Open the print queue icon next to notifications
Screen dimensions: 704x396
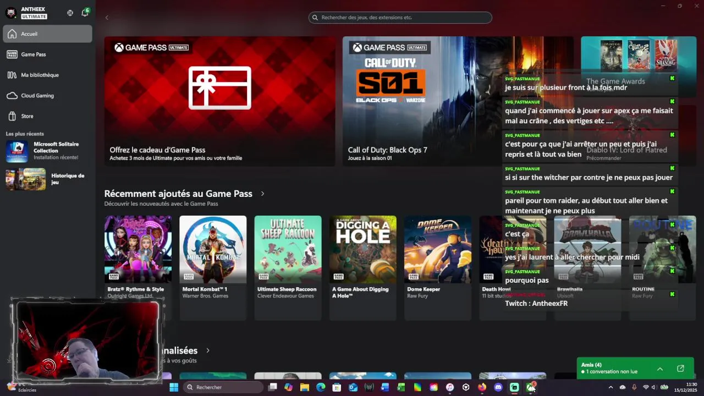click(70, 13)
